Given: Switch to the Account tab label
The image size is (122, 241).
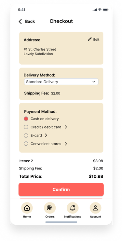Looking at the screenshot, I should pyautogui.click(x=96, y=217).
